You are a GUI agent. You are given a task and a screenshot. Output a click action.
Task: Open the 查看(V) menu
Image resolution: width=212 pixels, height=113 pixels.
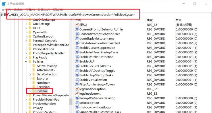30,10
